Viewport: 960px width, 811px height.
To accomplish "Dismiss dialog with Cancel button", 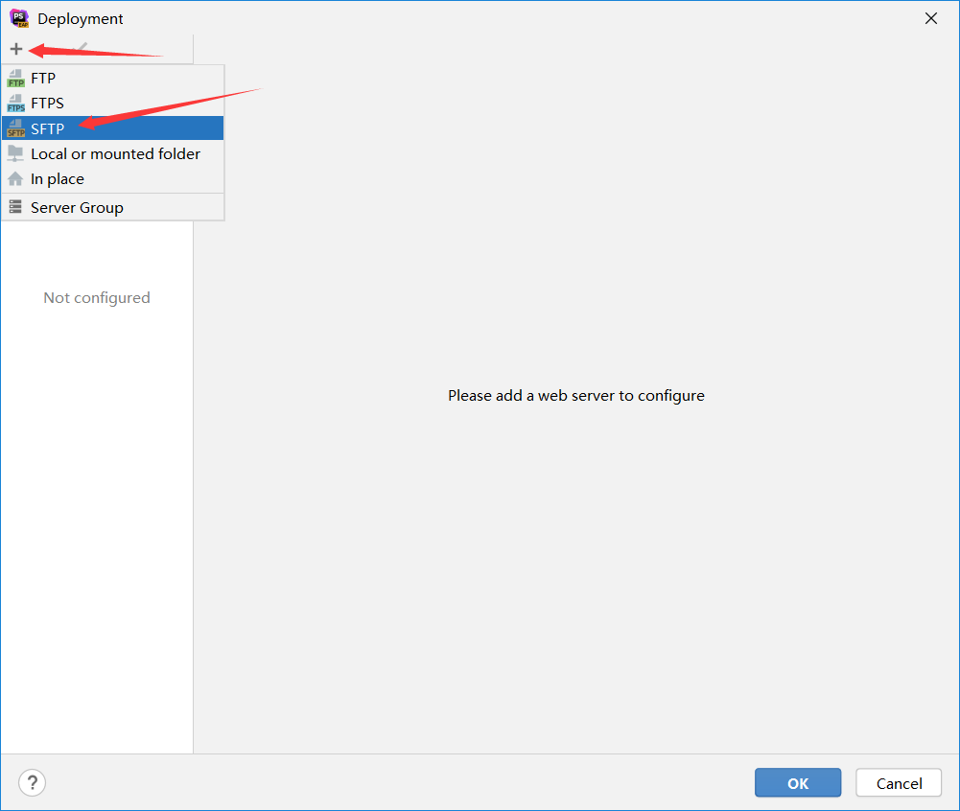I will 899,783.
